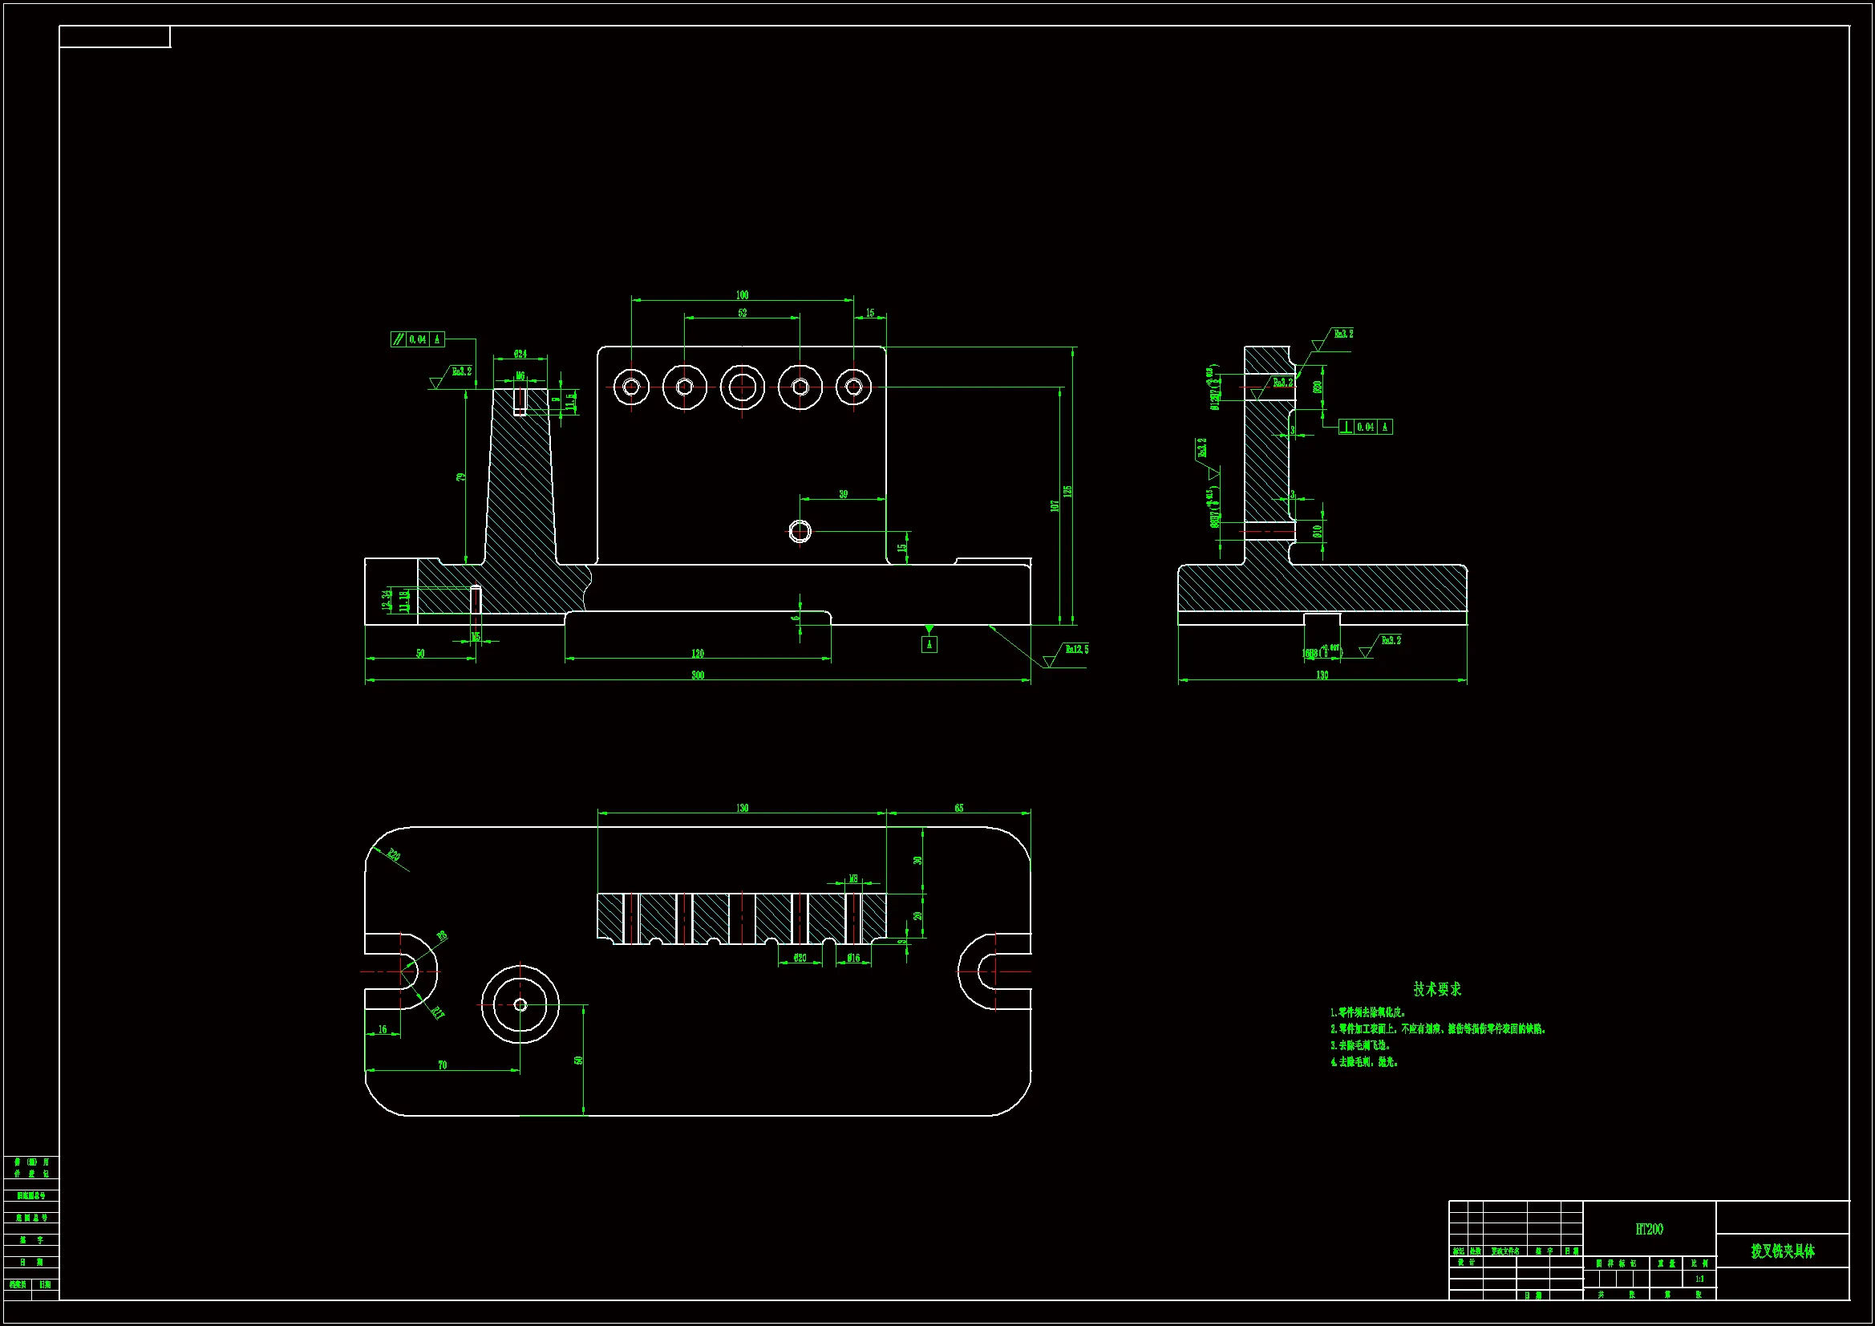This screenshot has width=1875, height=1326.
Task: Click the 300 overall length dimension
Action: point(698,675)
